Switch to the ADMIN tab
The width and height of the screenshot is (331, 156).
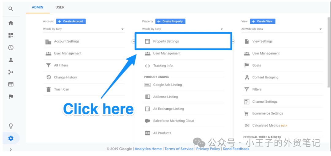tap(37, 7)
